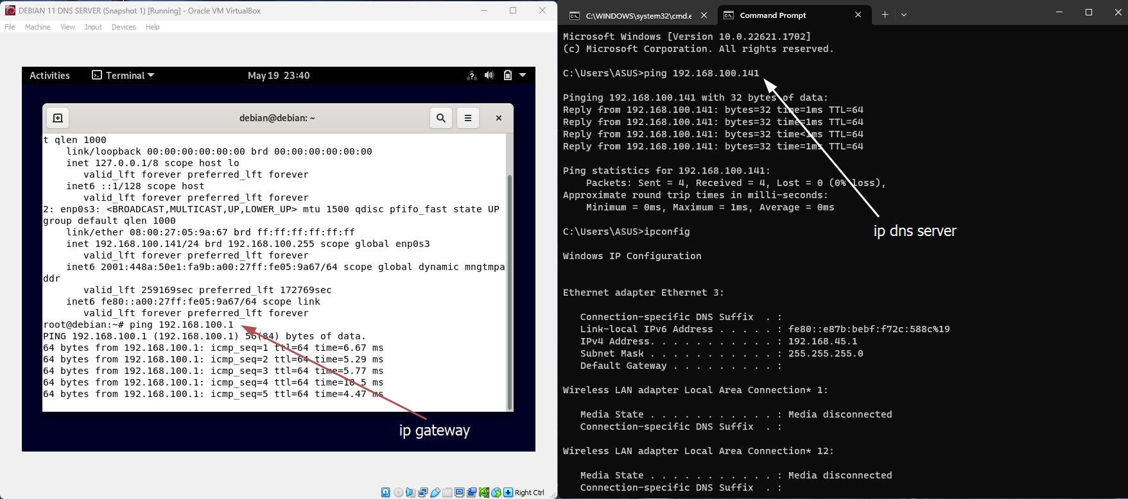Click the VirtualBox audio status icon
Image resolution: width=1128 pixels, height=499 pixels.
pyautogui.click(x=410, y=493)
